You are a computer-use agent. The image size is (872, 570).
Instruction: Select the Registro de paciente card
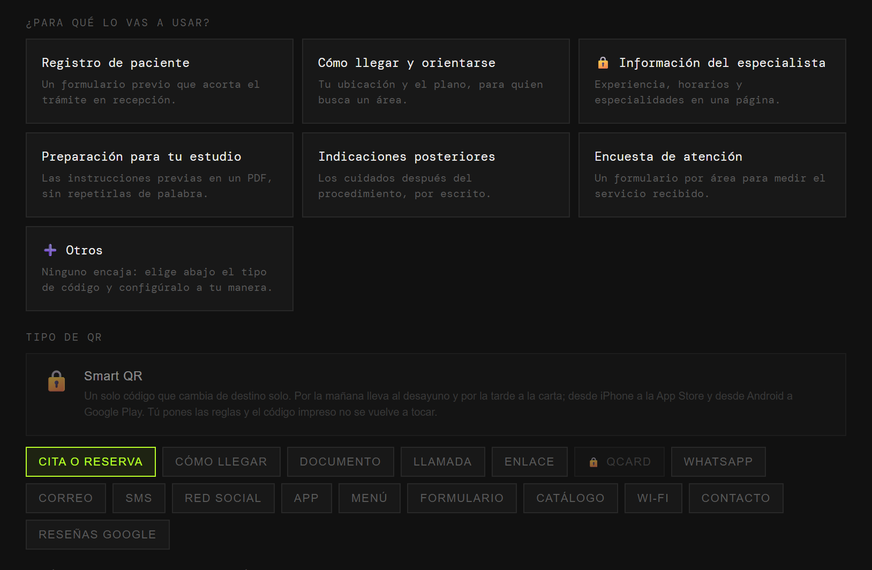(160, 81)
